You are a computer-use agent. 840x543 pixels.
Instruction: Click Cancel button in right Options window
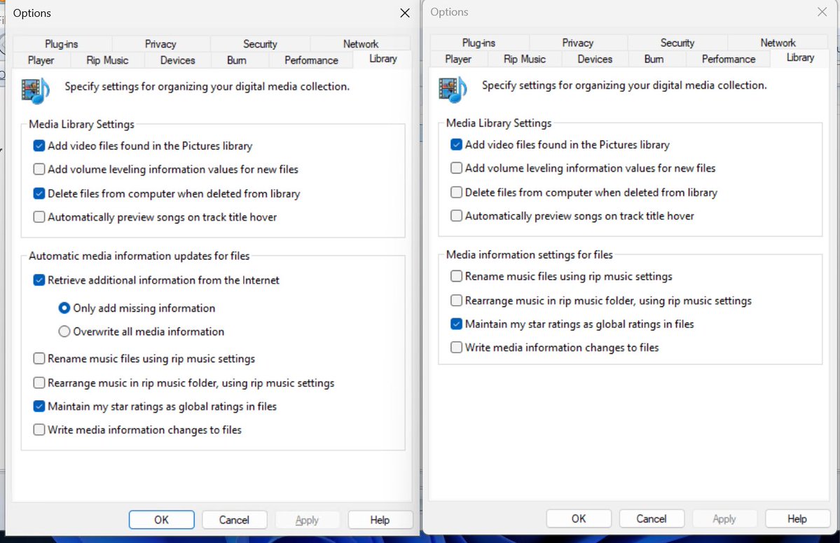coord(652,518)
